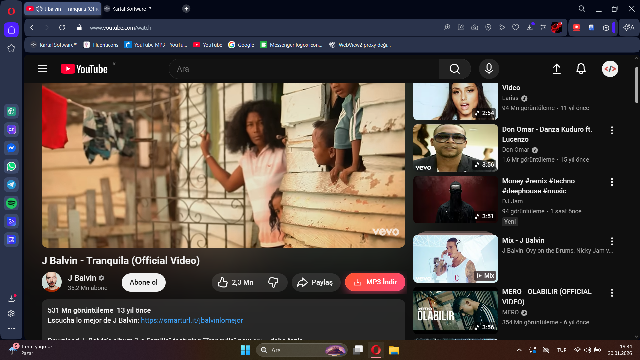The height and width of the screenshot is (360, 640).
Task: Open WhatsApp in the Opera sidebar
Action: pyautogui.click(x=11, y=166)
